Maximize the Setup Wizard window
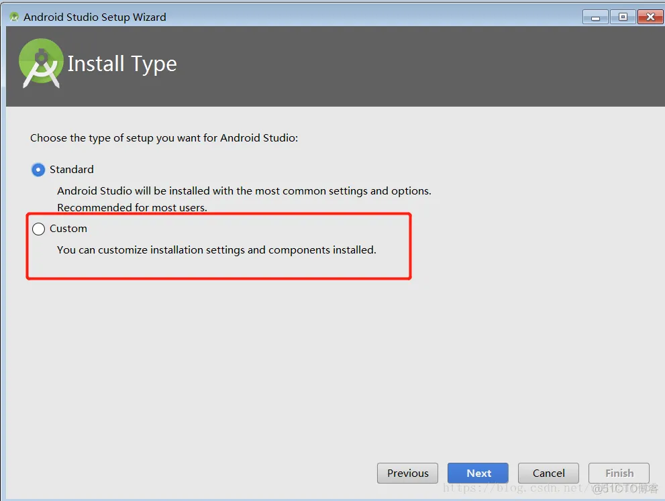Viewport: 665px width, 501px height. tap(623, 17)
